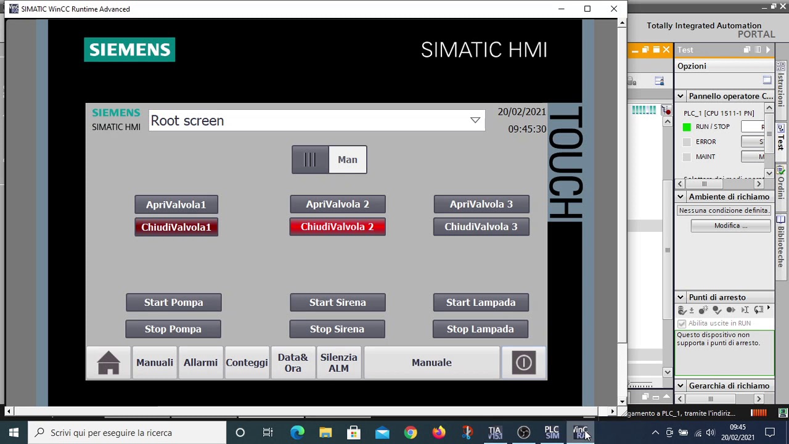Open the Data& Ora screen tab
Image resolution: width=789 pixels, height=444 pixels.
[293, 363]
